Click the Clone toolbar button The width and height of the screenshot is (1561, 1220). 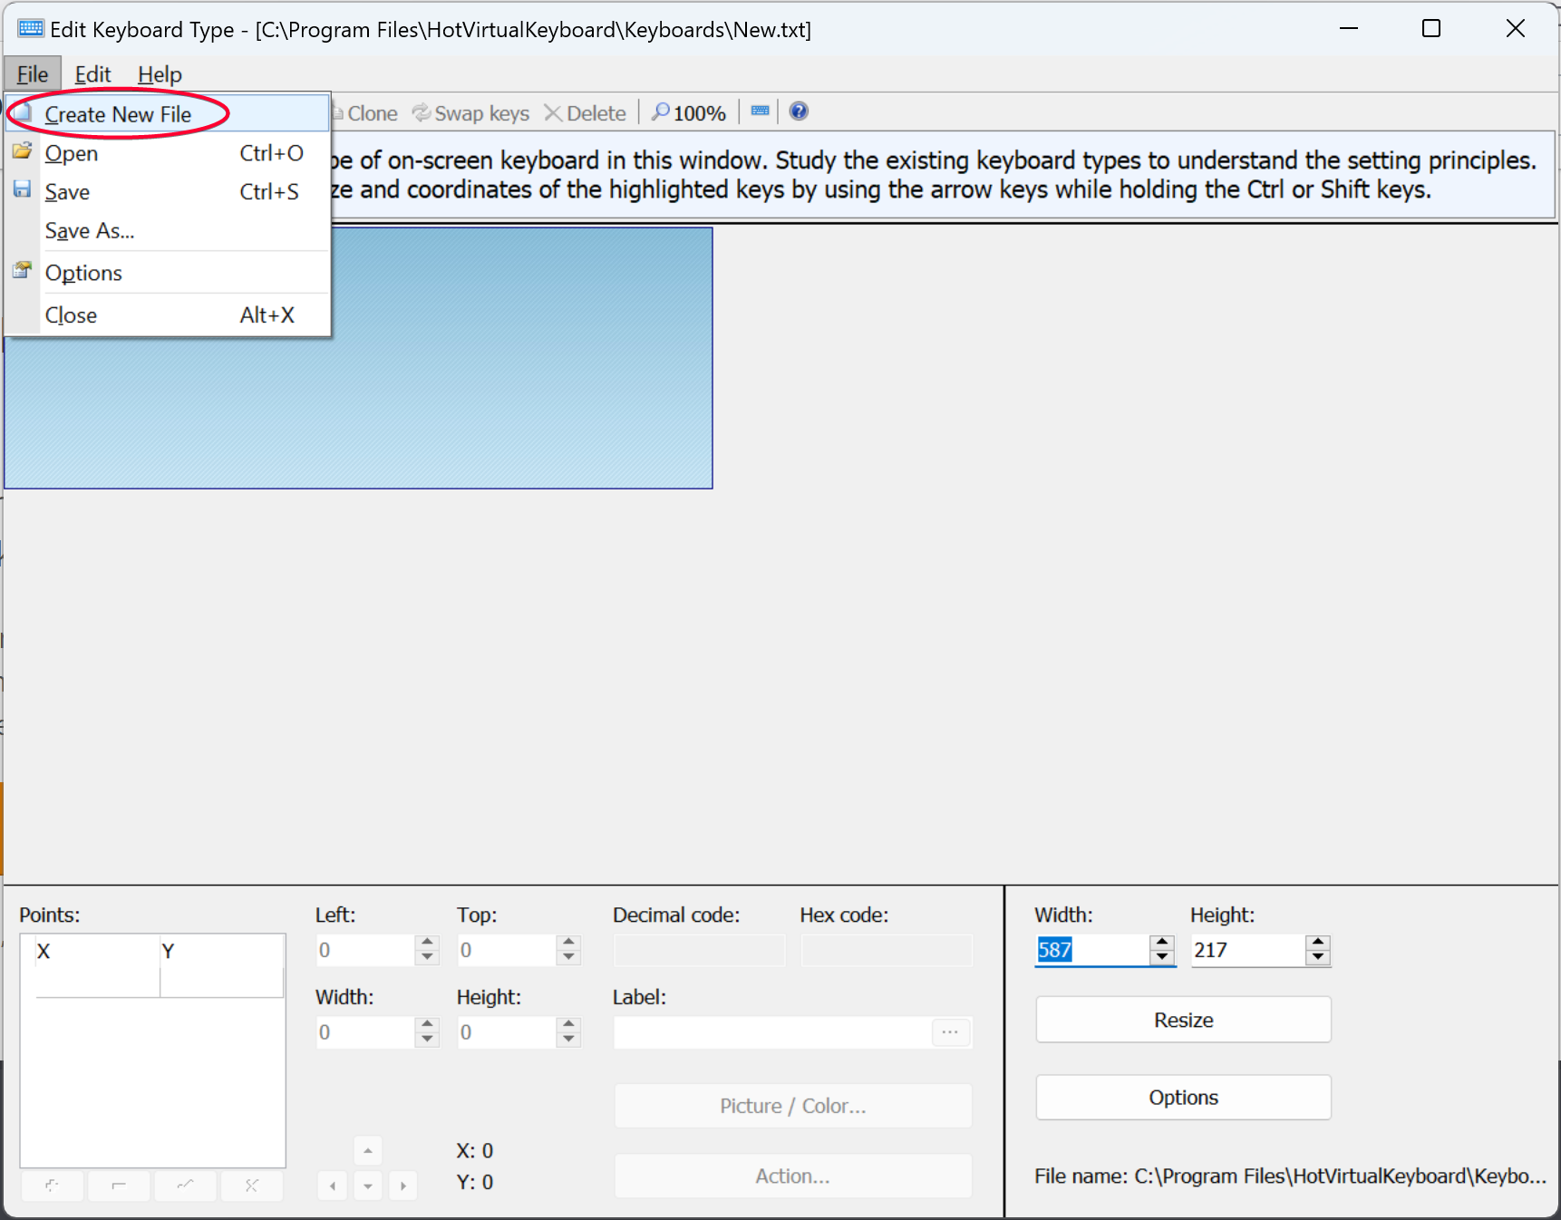pyautogui.click(x=366, y=113)
